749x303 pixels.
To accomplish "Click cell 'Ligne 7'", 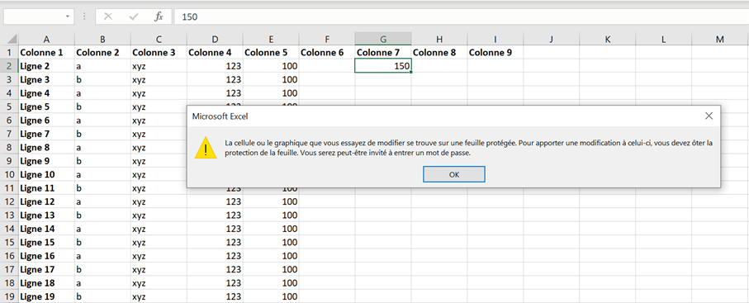I will (46, 134).
